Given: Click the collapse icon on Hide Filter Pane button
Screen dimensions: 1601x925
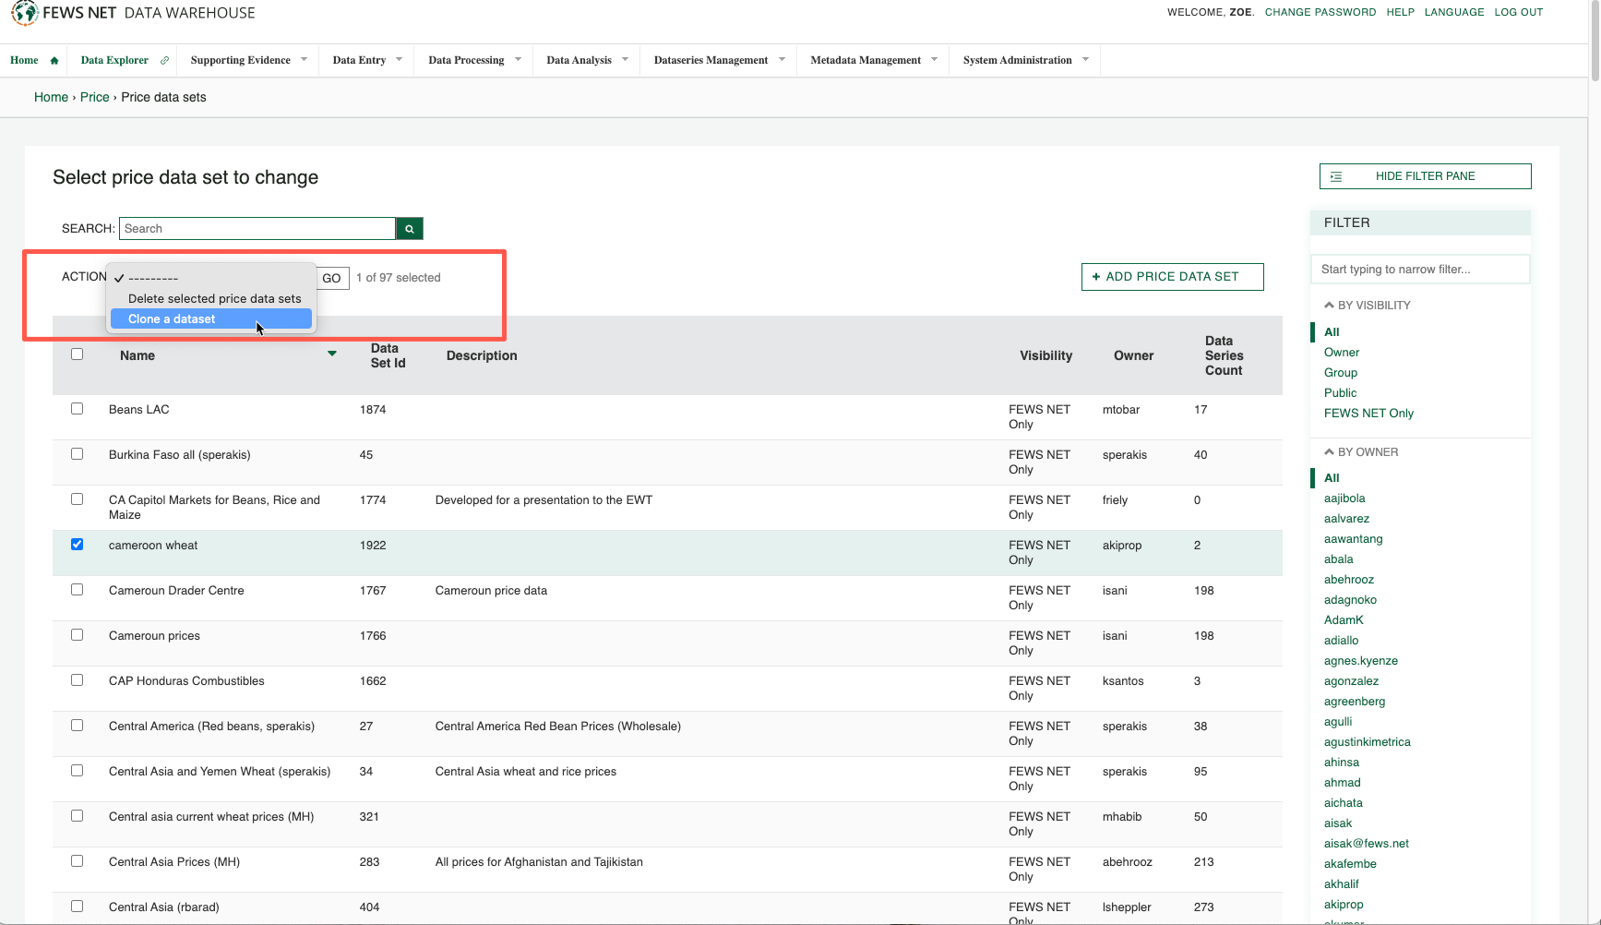Looking at the screenshot, I should pos(1335,175).
